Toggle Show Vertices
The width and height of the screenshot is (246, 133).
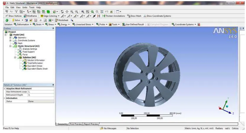14,16
